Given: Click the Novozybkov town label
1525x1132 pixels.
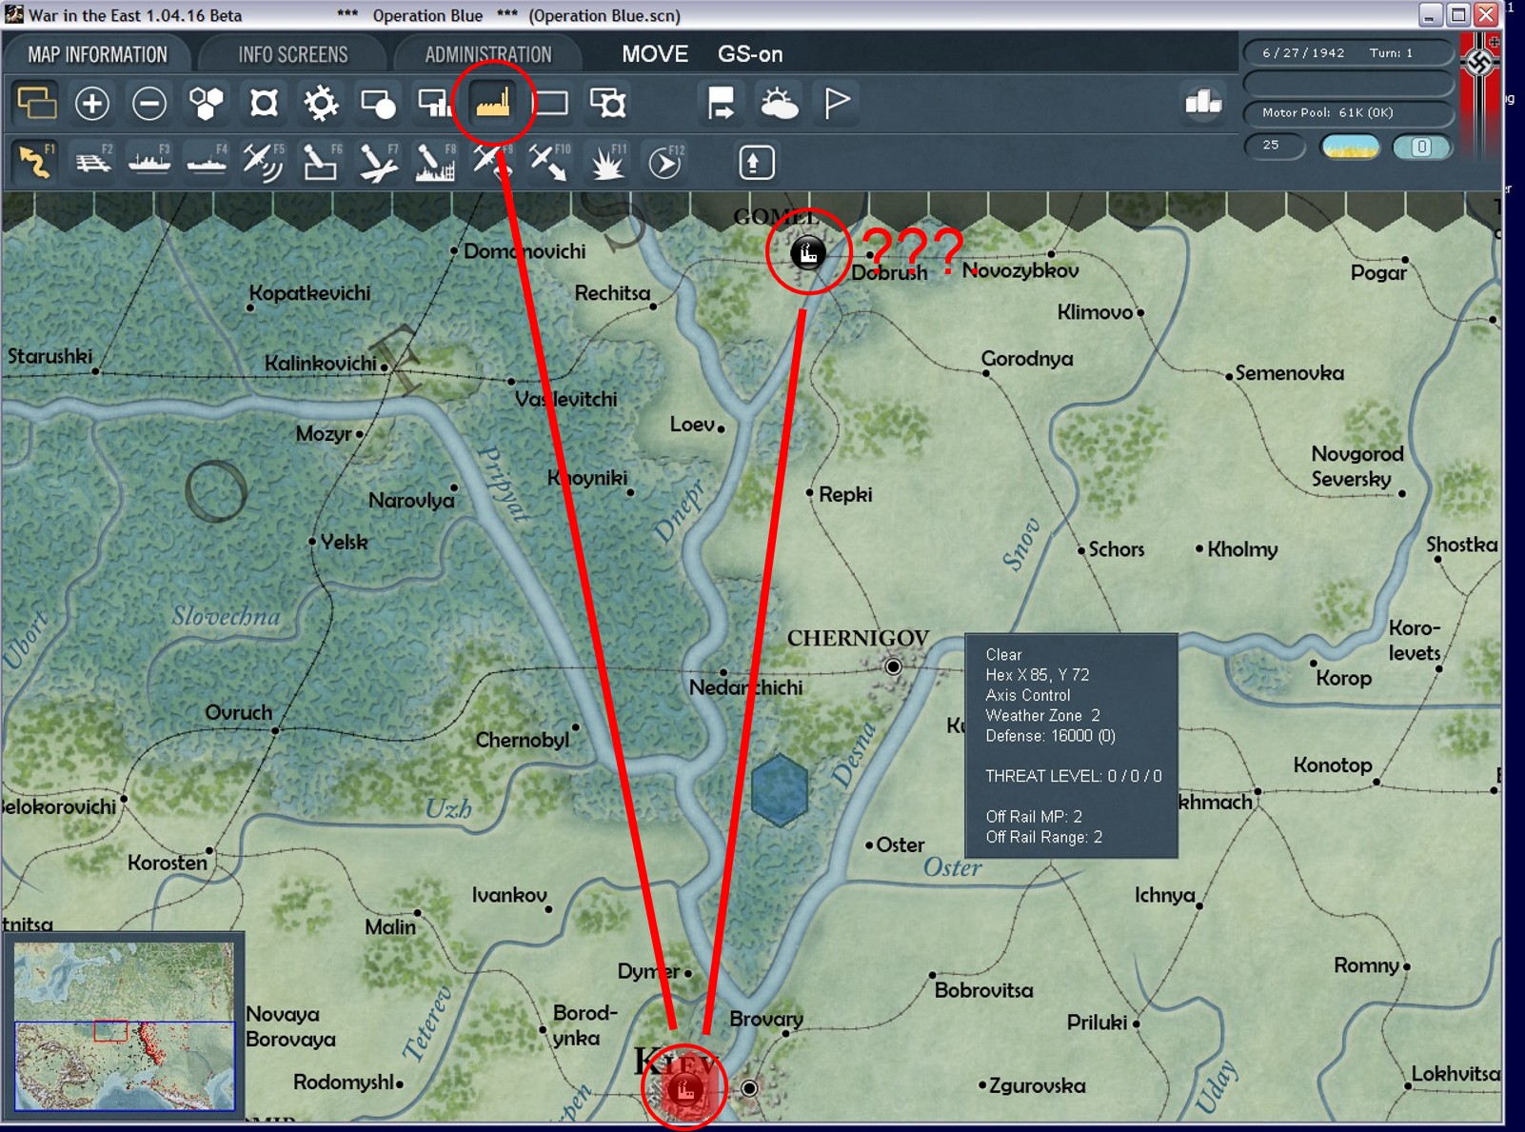Looking at the screenshot, I should pos(1020,271).
